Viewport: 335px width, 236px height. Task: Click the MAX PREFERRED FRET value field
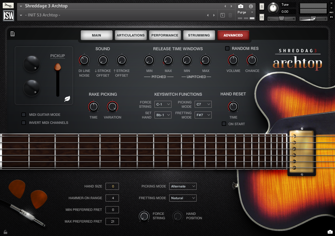(112, 221)
